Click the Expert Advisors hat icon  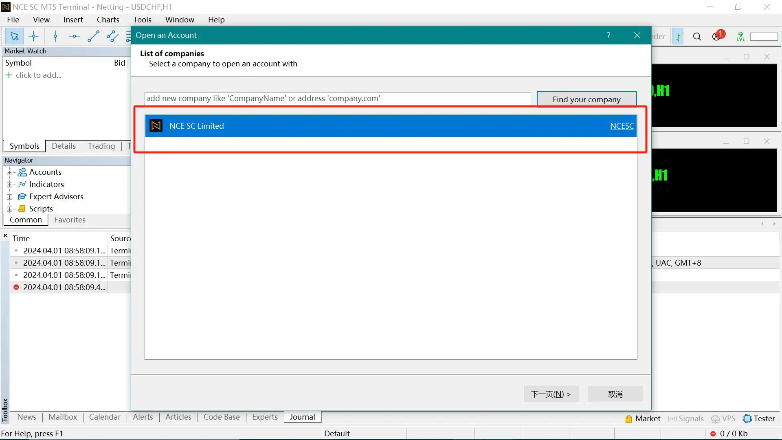coord(22,196)
